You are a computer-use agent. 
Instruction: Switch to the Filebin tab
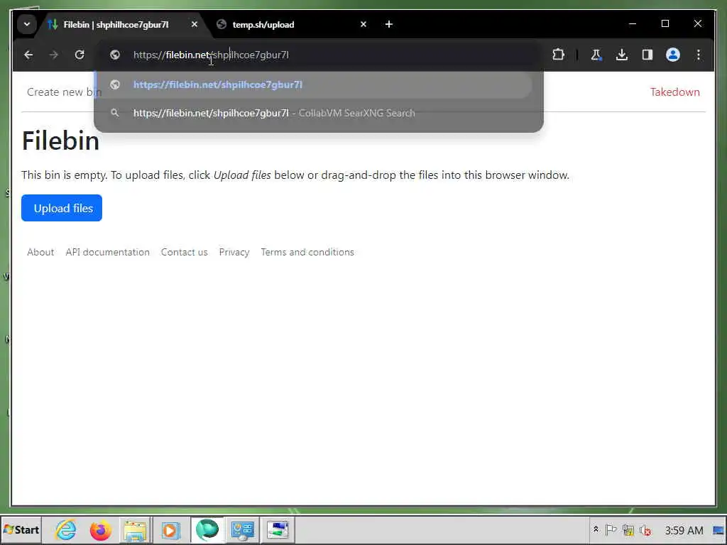[116, 25]
